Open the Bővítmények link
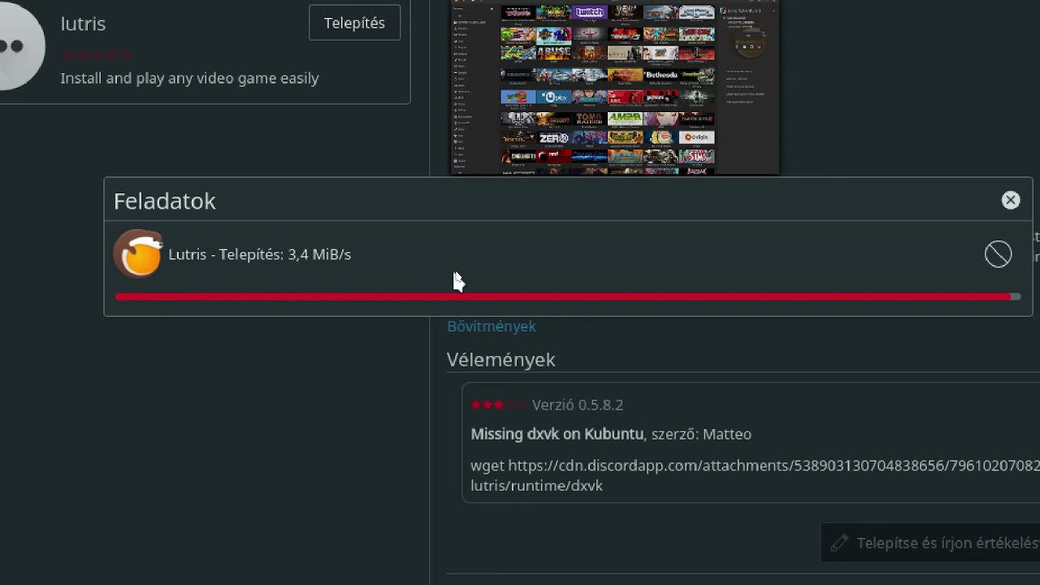 [492, 326]
